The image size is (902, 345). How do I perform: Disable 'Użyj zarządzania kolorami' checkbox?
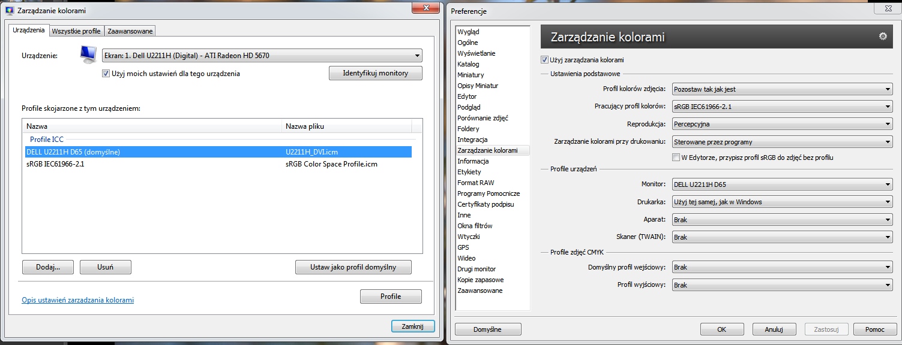(x=544, y=60)
